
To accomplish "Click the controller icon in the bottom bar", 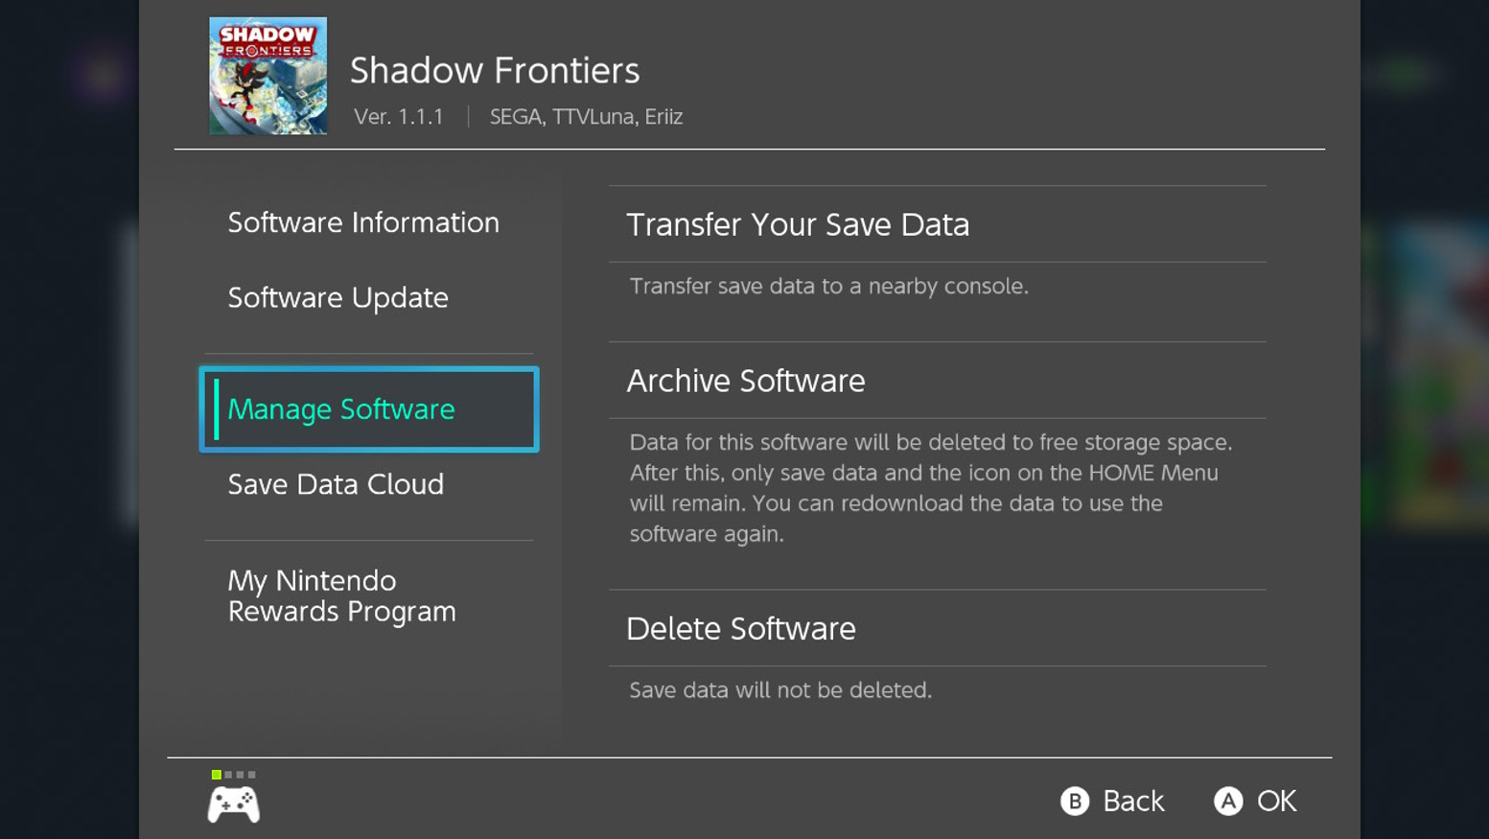I will (x=234, y=804).
